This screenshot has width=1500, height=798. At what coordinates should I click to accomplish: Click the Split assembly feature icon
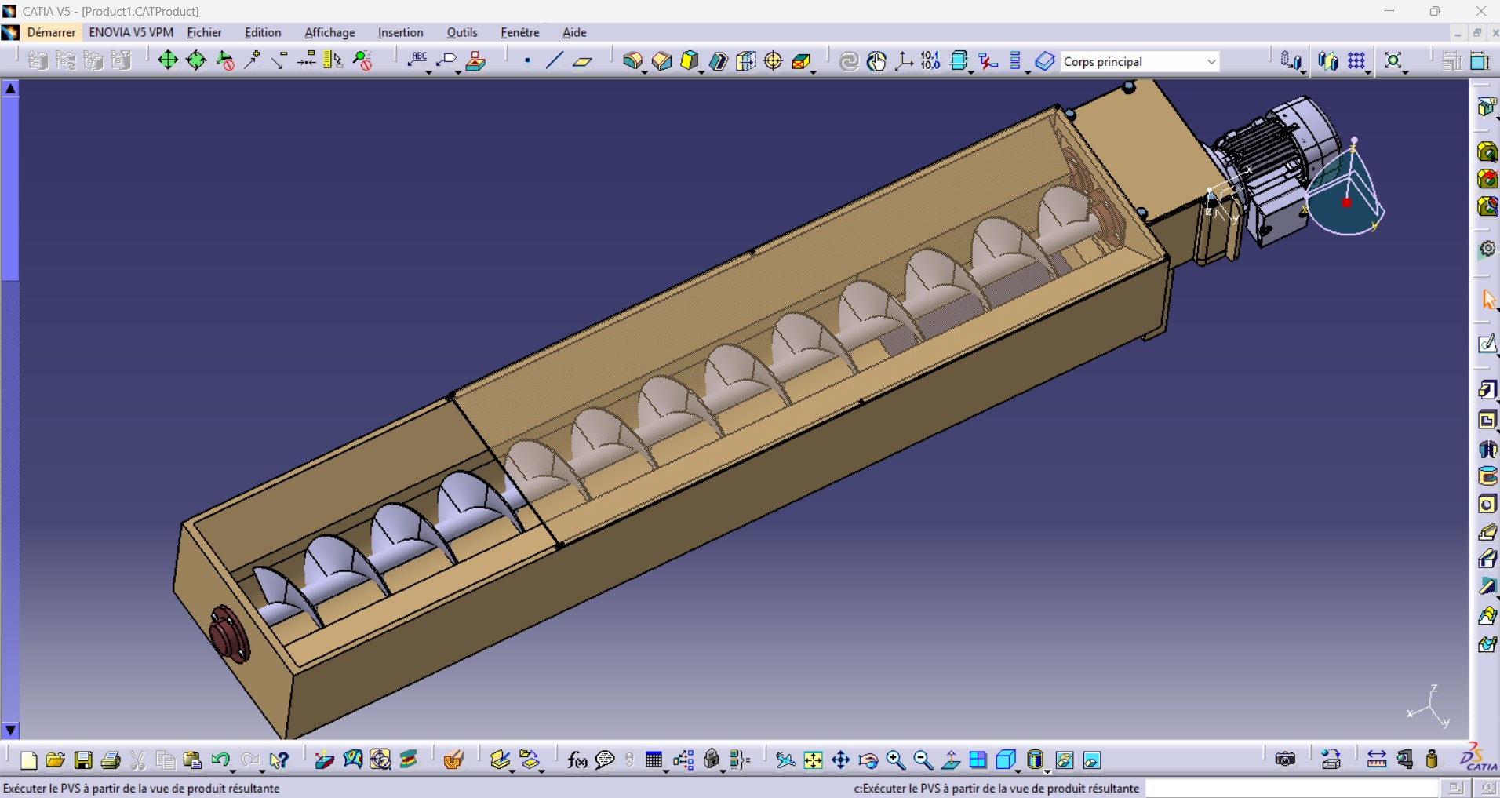click(x=745, y=60)
